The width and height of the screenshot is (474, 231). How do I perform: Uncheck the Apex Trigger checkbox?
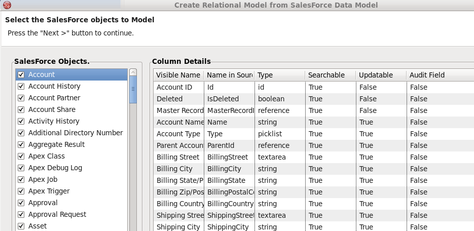[x=21, y=191]
